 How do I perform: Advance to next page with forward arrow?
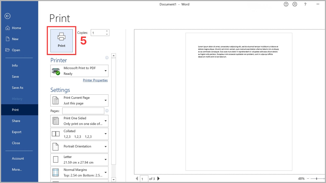pyautogui.click(x=158, y=178)
